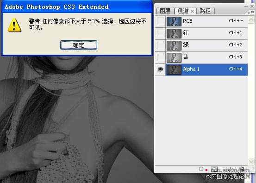This screenshot has height=183, width=256.
Task: Select the RGB channel name
Action: 187,21
